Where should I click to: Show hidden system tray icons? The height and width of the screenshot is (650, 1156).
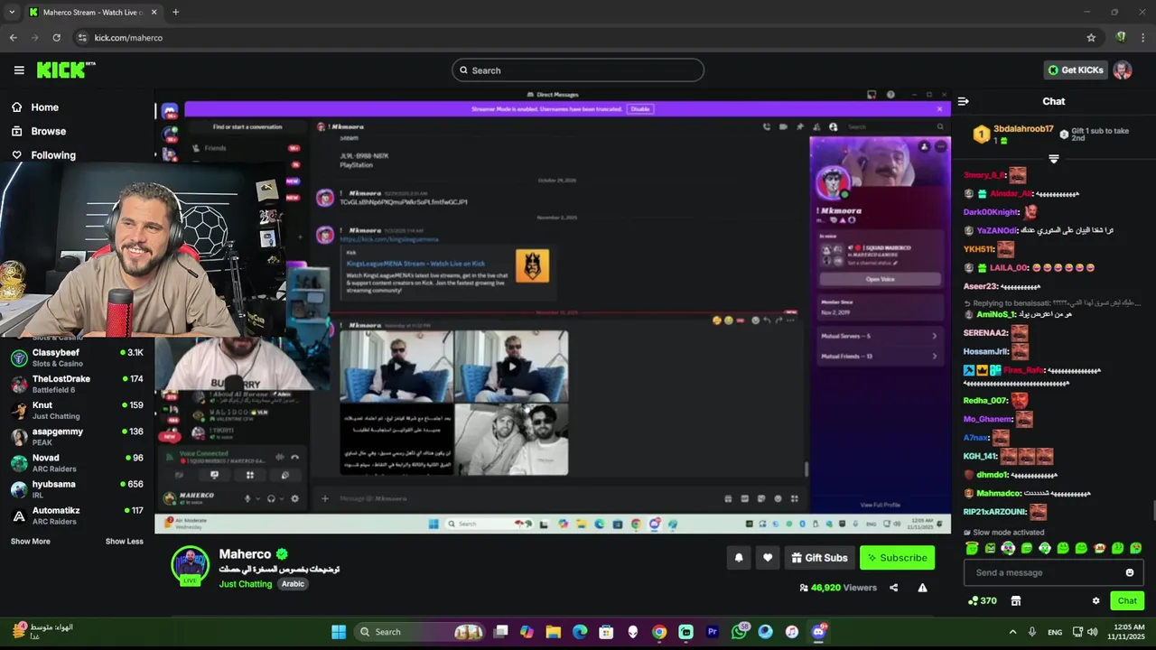click(1012, 632)
